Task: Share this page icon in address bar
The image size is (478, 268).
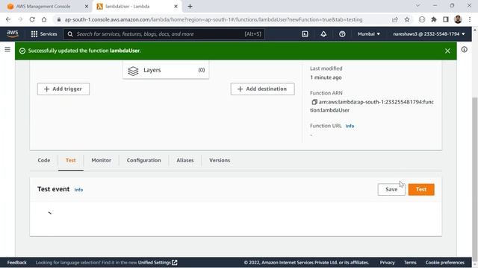Action: click(395, 19)
